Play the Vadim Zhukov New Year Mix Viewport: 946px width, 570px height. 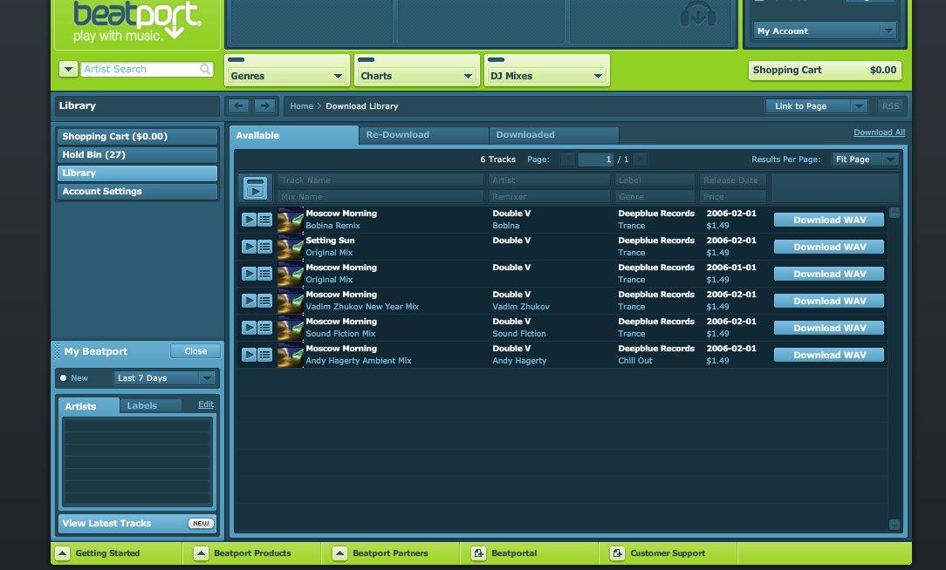[x=250, y=301]
